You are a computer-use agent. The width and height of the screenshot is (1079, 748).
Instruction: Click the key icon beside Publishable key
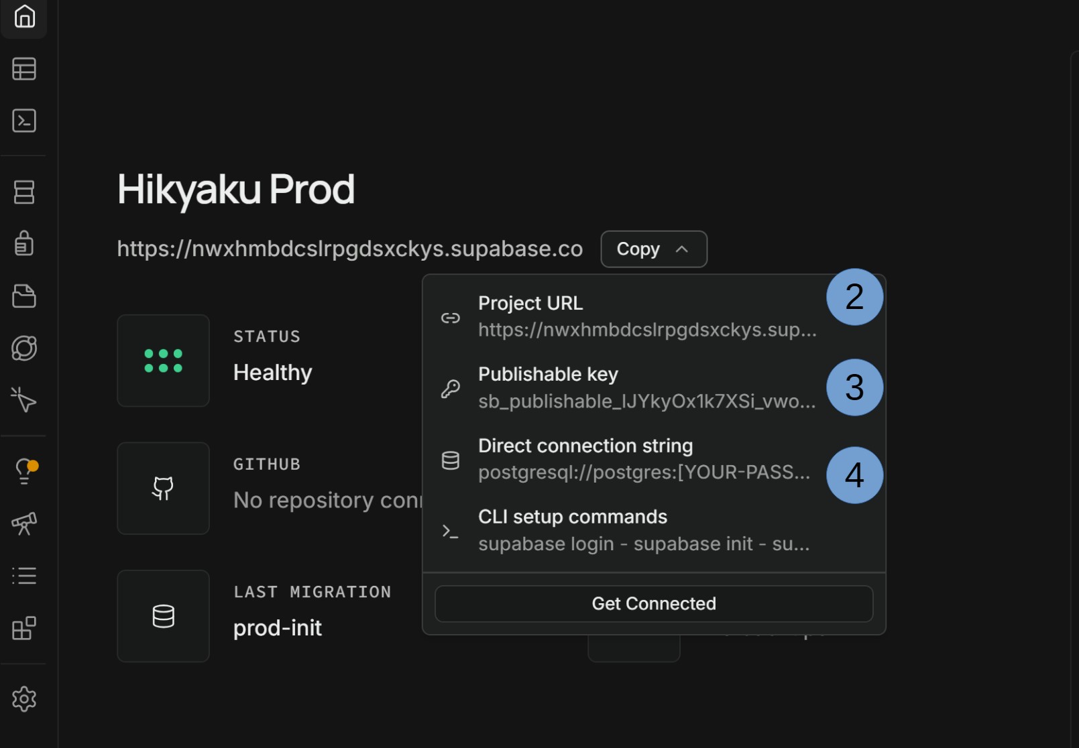(x=451, y=389)
